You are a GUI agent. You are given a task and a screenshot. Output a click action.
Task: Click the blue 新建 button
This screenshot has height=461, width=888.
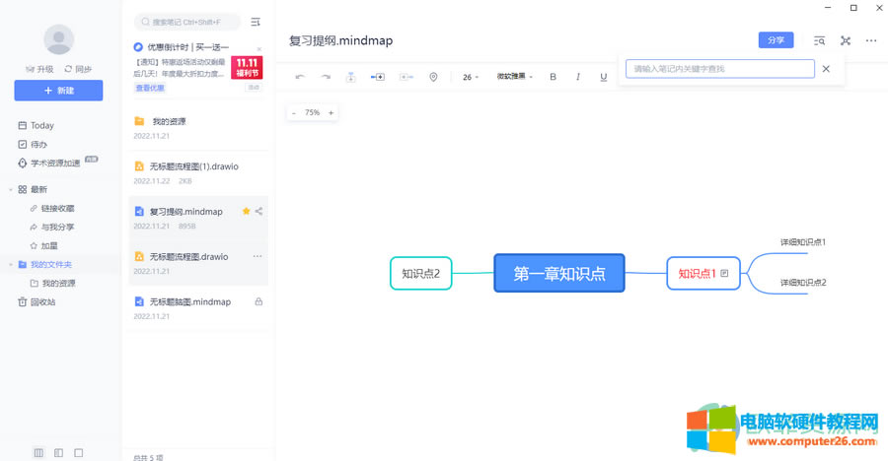pyautogui.click(x=58, y=91)
